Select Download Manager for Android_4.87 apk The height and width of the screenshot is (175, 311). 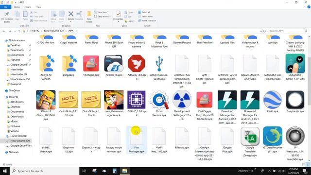(x=227, y=100)
